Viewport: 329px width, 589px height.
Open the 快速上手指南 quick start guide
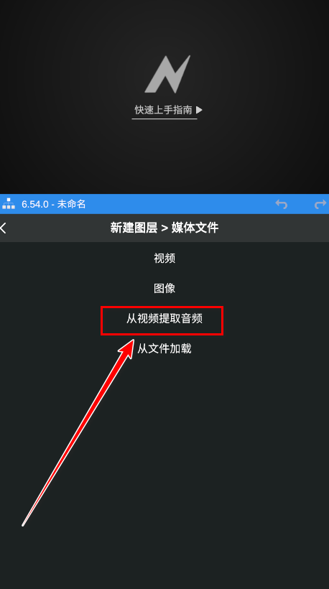coord(164,110)
